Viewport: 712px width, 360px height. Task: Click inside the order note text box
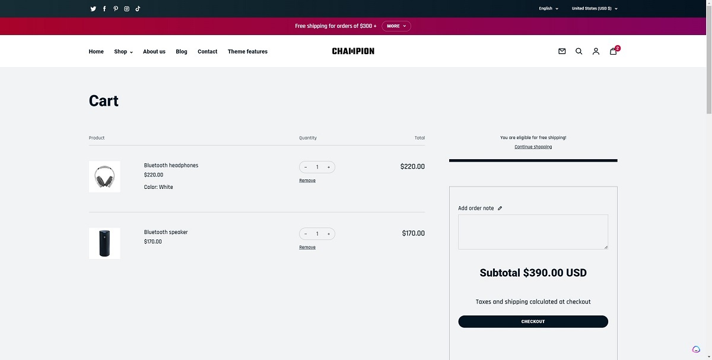(x=532, y=232)
